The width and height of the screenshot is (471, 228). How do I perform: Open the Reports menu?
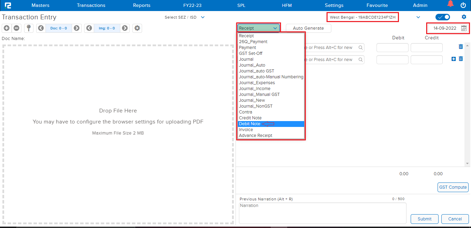pyautogui.click(x=142, y=5)
